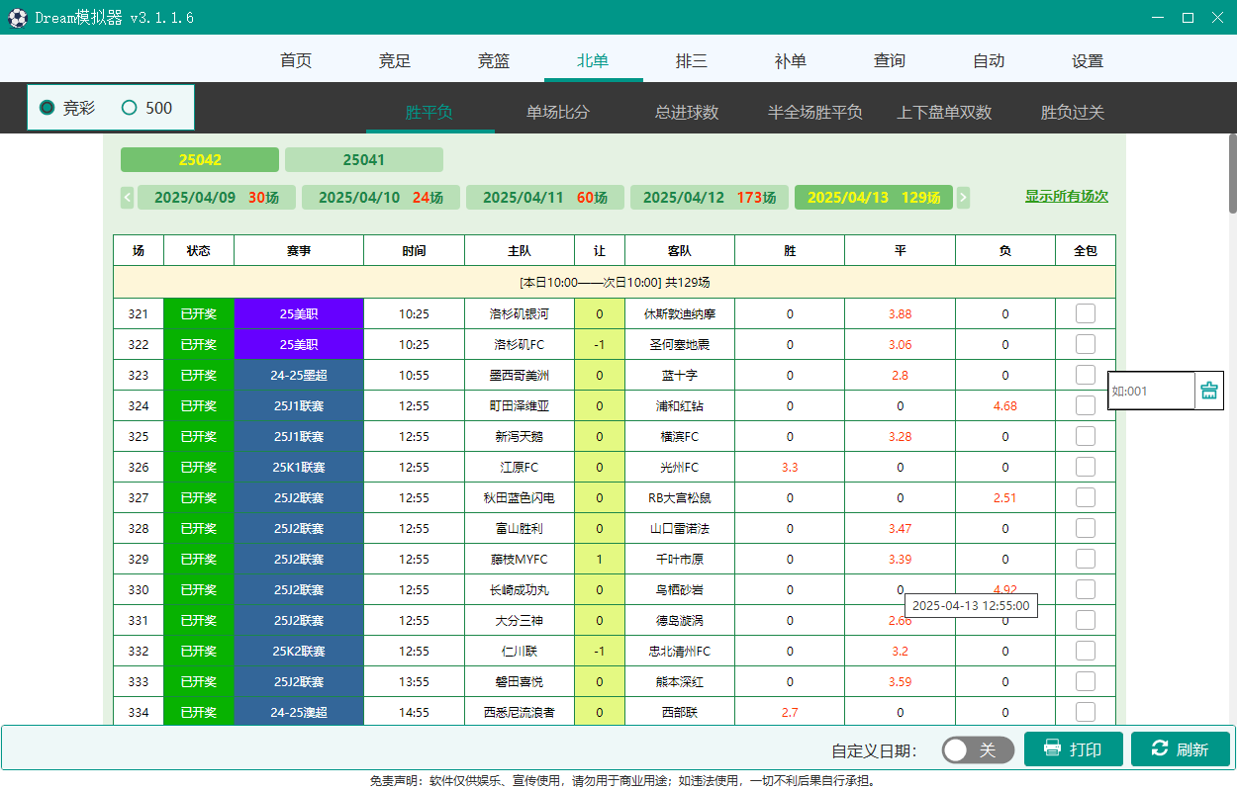Switch to the 单场比分 sub-tab

coord(557,112)
